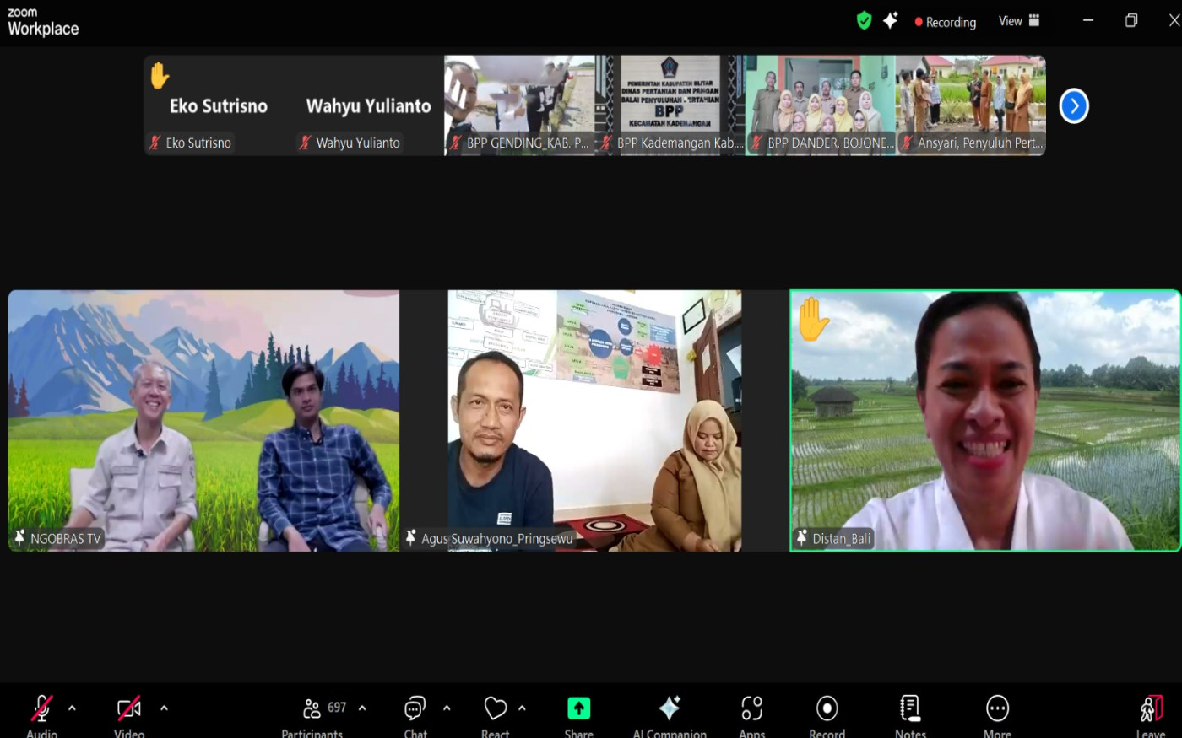Open the AI Companion sparkle icon in toolbar
1182x738 pixels.
670,708
